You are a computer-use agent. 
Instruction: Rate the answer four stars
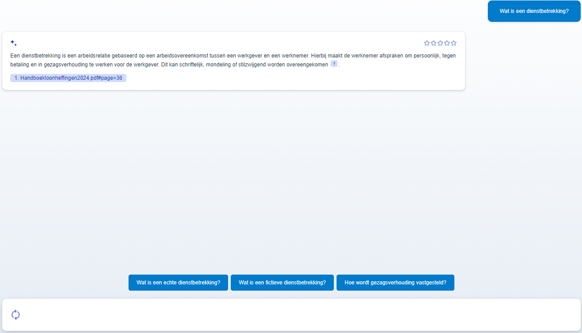447,43
